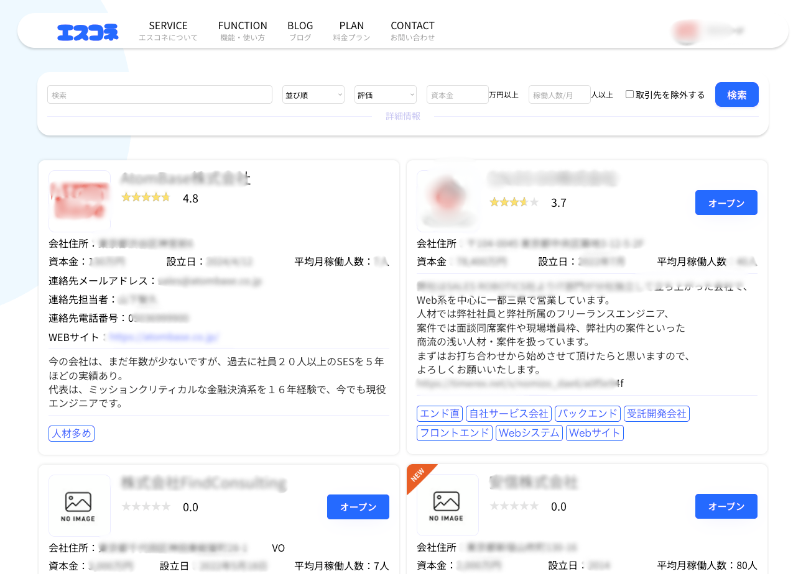
Task: Click the 連絡先メールアドレス label
Action: (x=103, y=281)
